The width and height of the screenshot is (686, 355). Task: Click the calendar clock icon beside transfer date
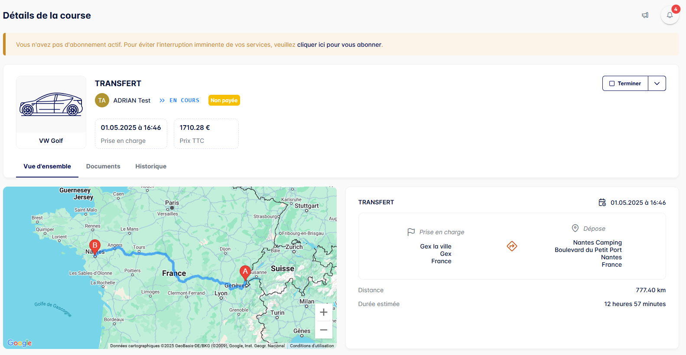point(602,202)
